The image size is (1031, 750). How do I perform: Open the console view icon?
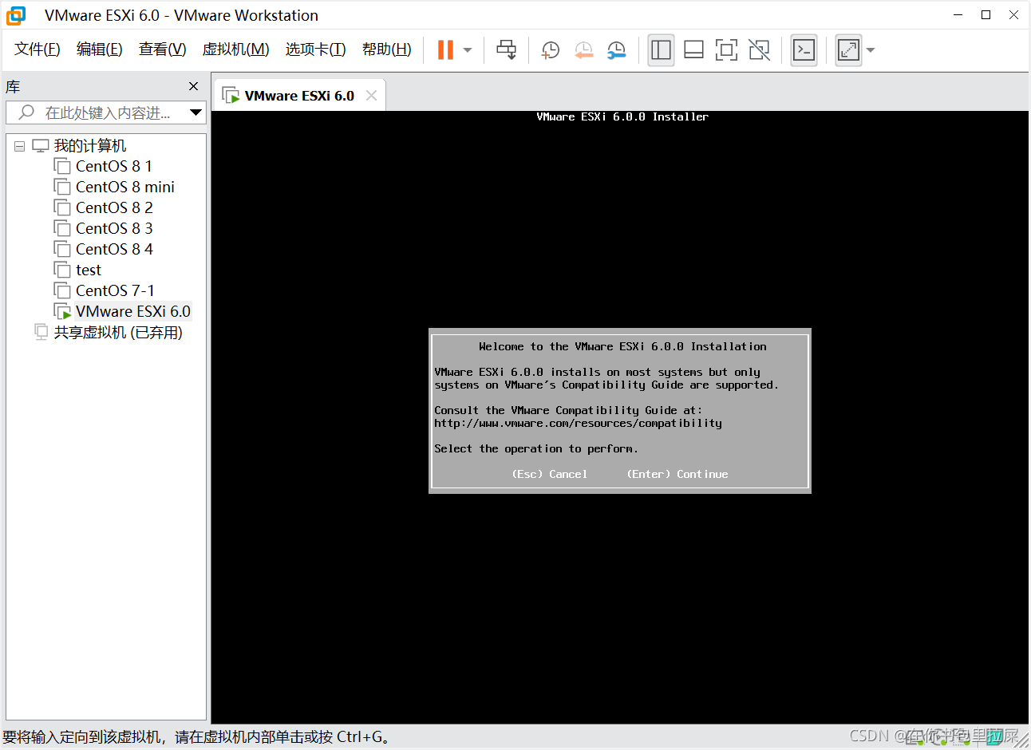tap(804, 49)
